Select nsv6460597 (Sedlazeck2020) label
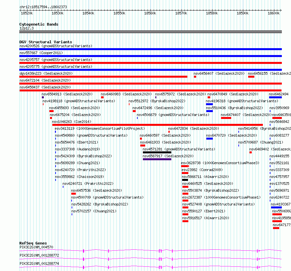Viewport: 291px width, 271px height. coord(165,135)
